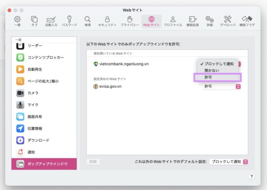Open the evisa.gov.vn 許可 dropdown
Screen dimensions: 267x190
[x=222, y=87]
